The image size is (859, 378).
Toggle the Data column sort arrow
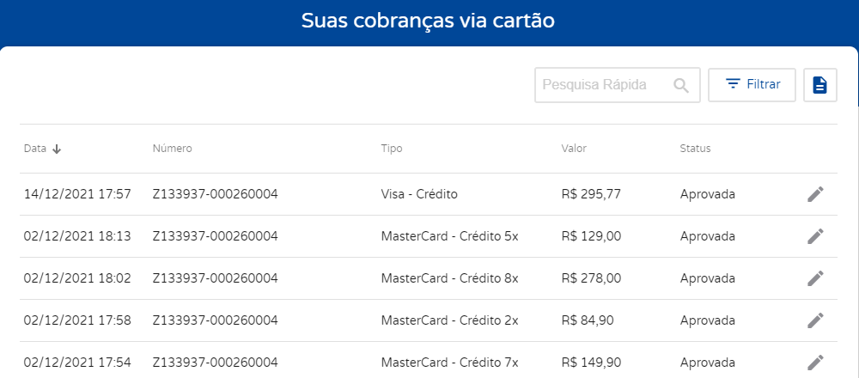click(x=57, y=149)
